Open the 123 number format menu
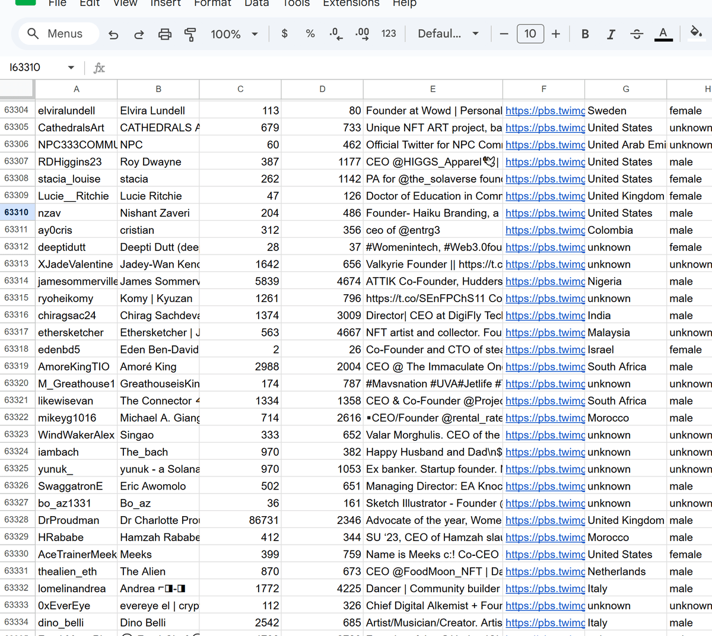Viewport: 712px width, 636px height. [389, 34]
